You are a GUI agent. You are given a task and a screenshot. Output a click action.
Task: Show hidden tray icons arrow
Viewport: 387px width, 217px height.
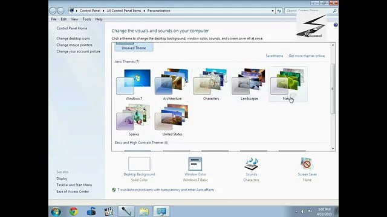click(296, 212)
